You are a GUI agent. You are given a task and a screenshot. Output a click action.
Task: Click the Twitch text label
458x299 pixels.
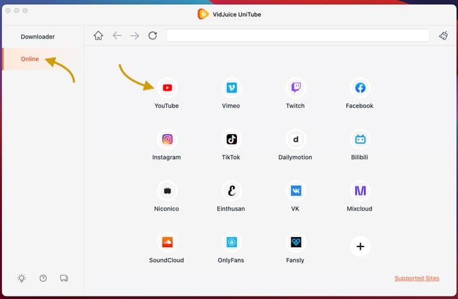[x=295, y=106]
